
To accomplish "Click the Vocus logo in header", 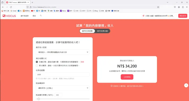I will (x=9, y=16).
